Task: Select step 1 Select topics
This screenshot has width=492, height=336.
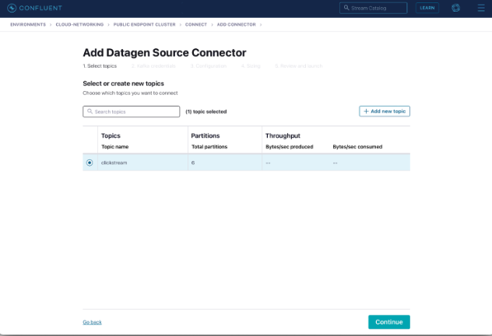Action: 100,66
